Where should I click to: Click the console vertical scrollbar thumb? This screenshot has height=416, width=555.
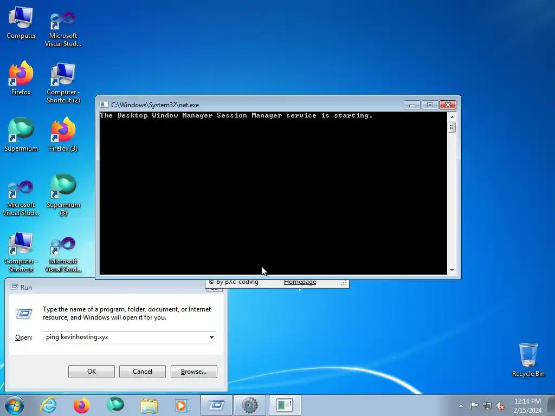pos(451,127)
